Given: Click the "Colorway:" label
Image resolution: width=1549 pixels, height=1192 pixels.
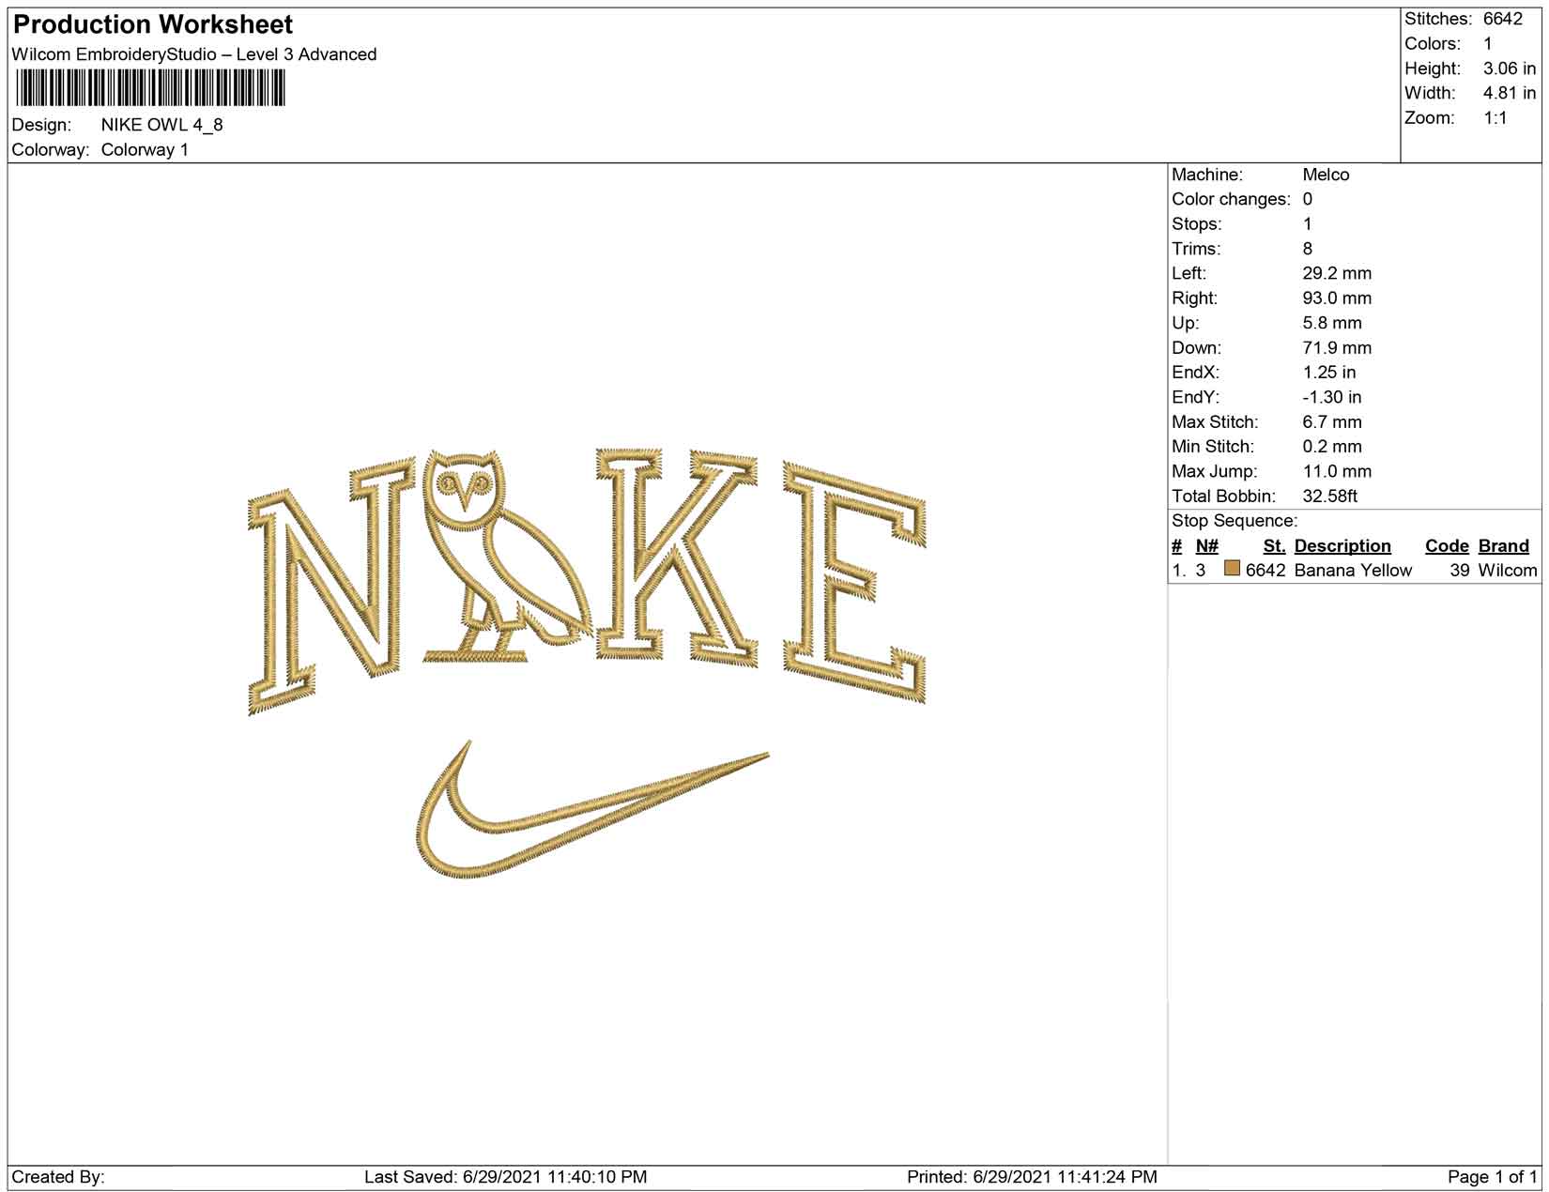Looking at the screenshot, I should click(51, 150).
